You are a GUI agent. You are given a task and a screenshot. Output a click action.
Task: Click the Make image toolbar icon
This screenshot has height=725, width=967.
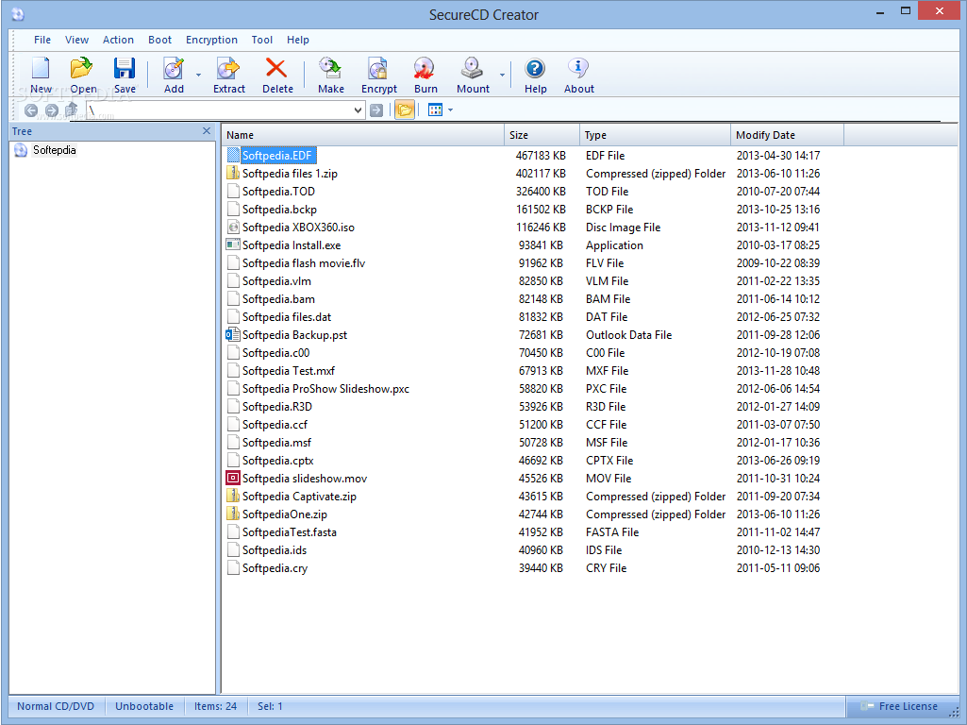coord(331,75)
